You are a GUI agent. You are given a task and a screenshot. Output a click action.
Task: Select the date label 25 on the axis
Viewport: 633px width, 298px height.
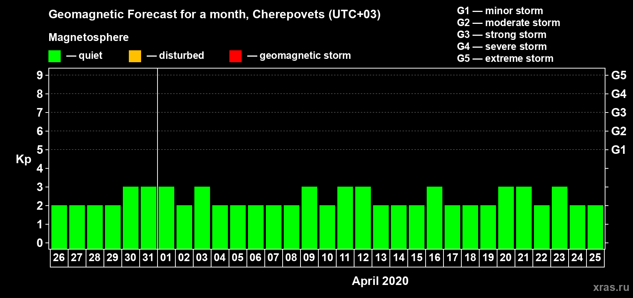click(x=595, y=257)
